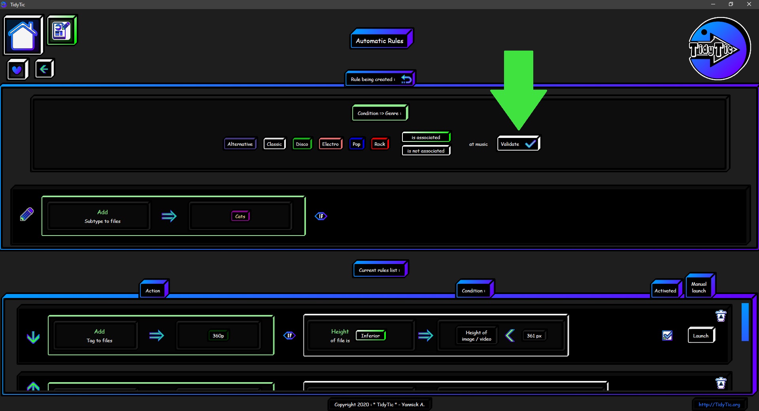The height and width of the screenshot is (411, 759).
Task: Click the arrow after Height Inferior
Action: coord(426,336)
